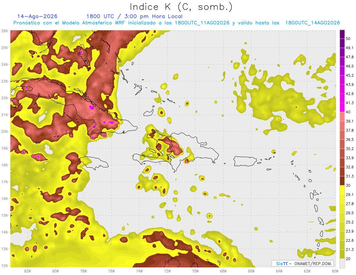This screenshot has height=275, width=356.
Task: Click the bright yellow colorbar band between 29.1 and 30
Action: coord(342,190)
